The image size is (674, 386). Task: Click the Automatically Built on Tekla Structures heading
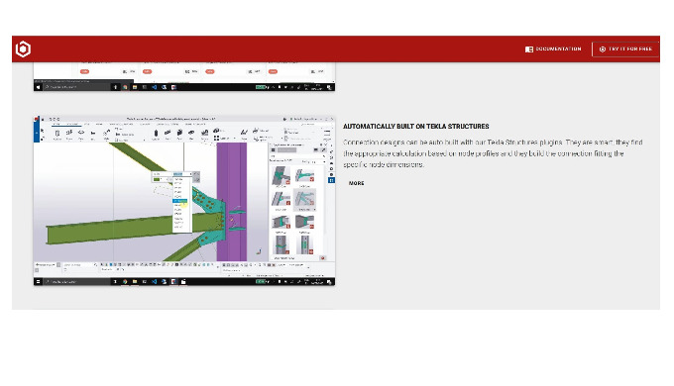coord(415,127)
